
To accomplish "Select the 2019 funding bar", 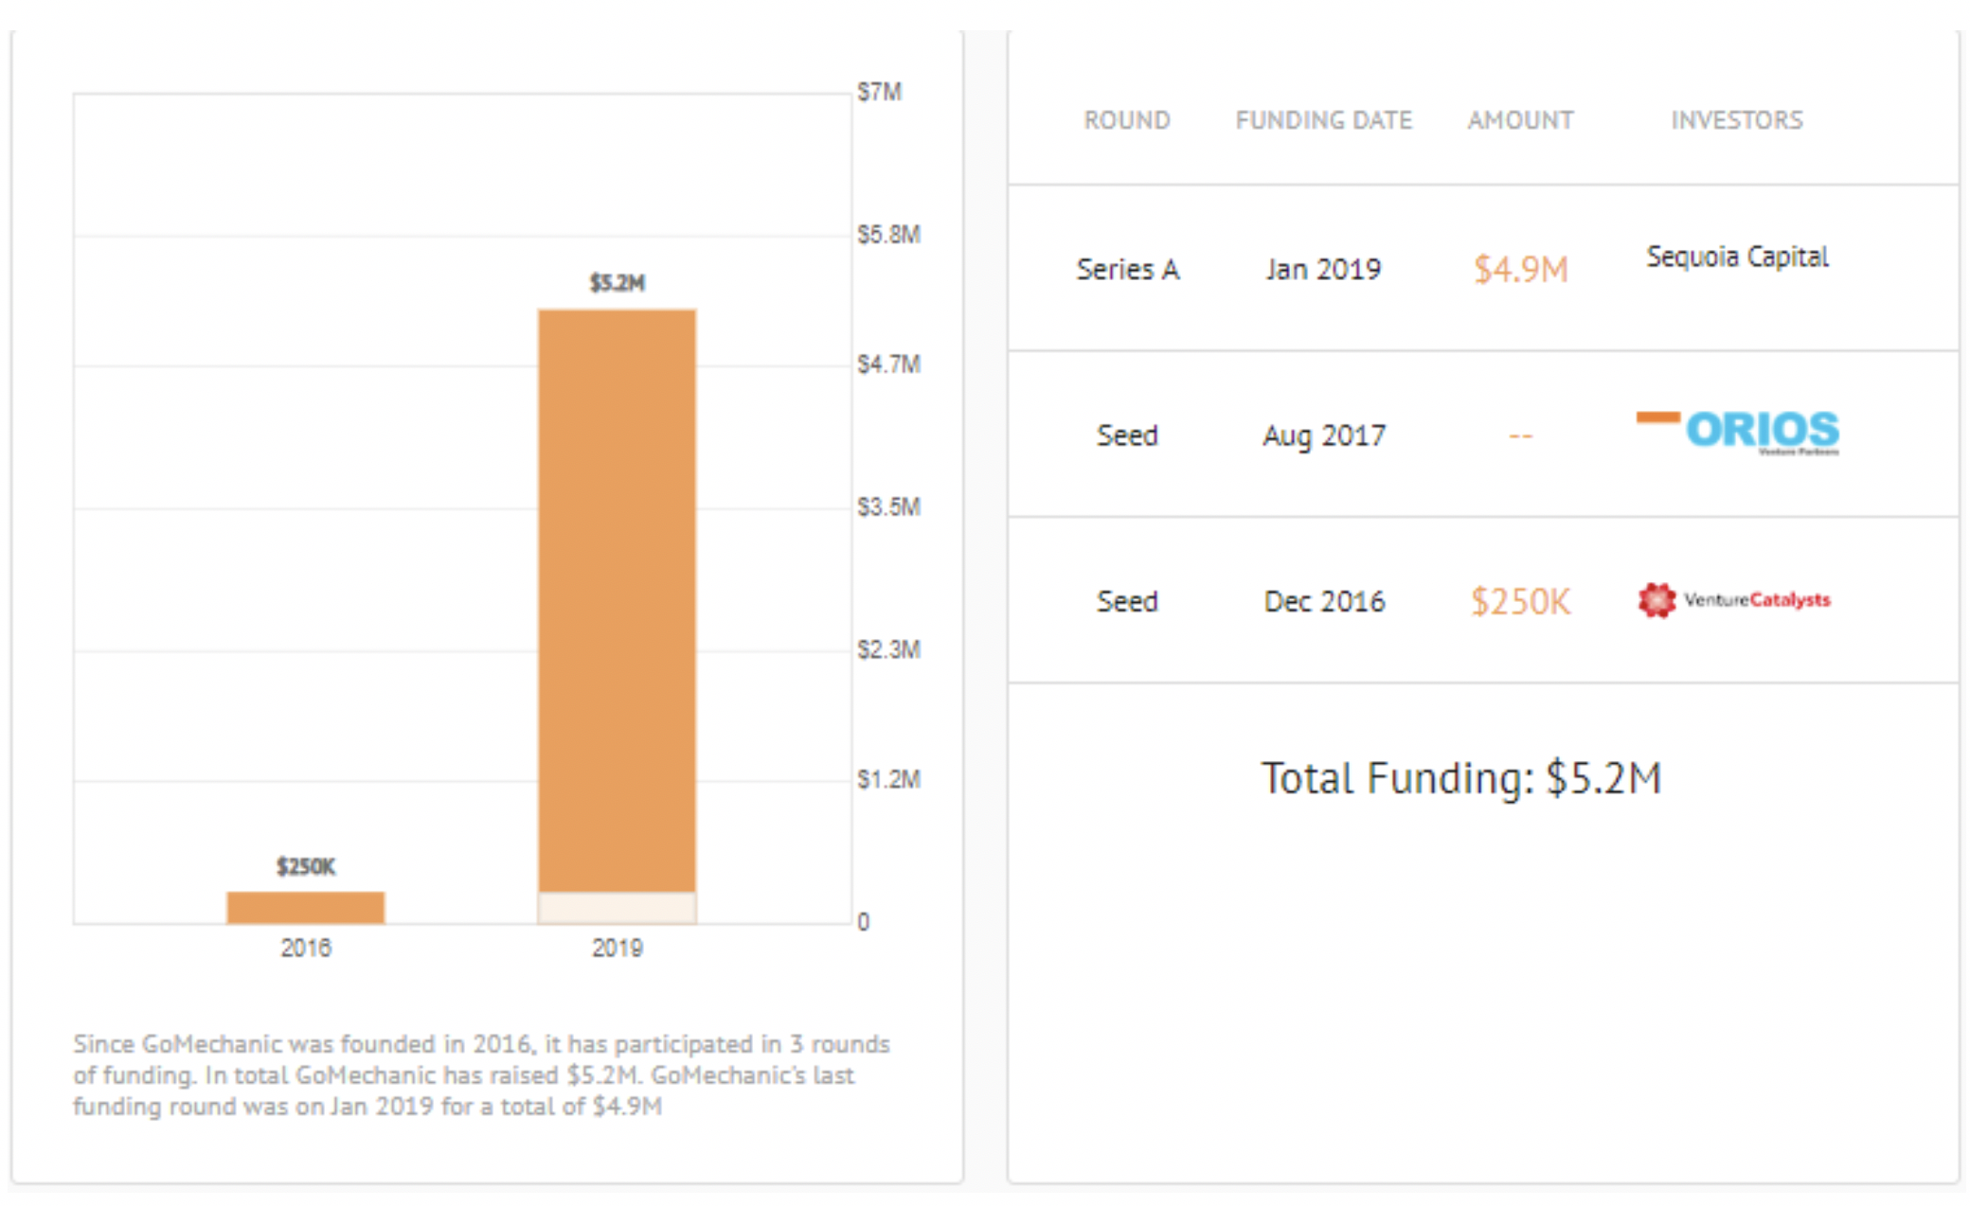I will (617, 599).
